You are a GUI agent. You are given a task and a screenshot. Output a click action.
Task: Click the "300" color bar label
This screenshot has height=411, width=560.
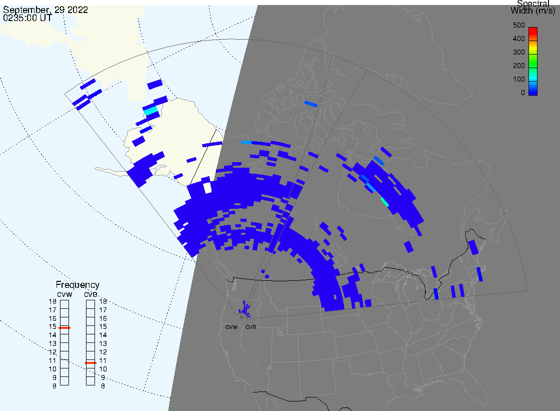point(518,52)
